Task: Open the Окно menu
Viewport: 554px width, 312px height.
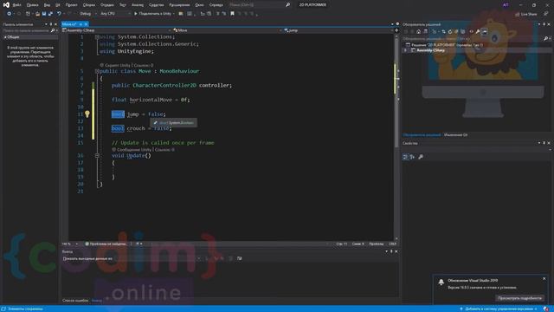Action: click(199, 5)
